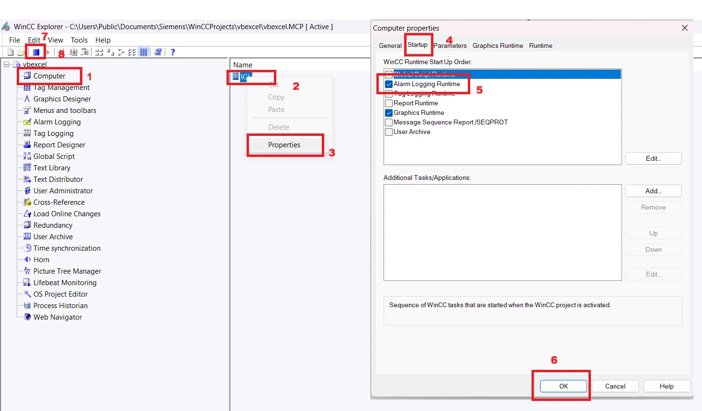Click the Open project folder toolbar icon
Viewport: 702px width, 411px height.
tap(21, 52)
